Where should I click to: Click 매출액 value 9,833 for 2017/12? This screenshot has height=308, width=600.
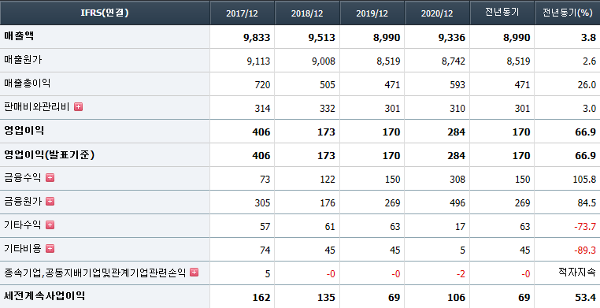(257, 38)
